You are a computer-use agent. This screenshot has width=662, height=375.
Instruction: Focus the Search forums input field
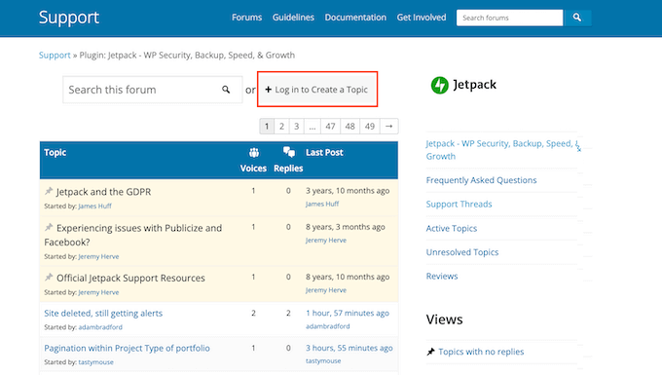509,18
